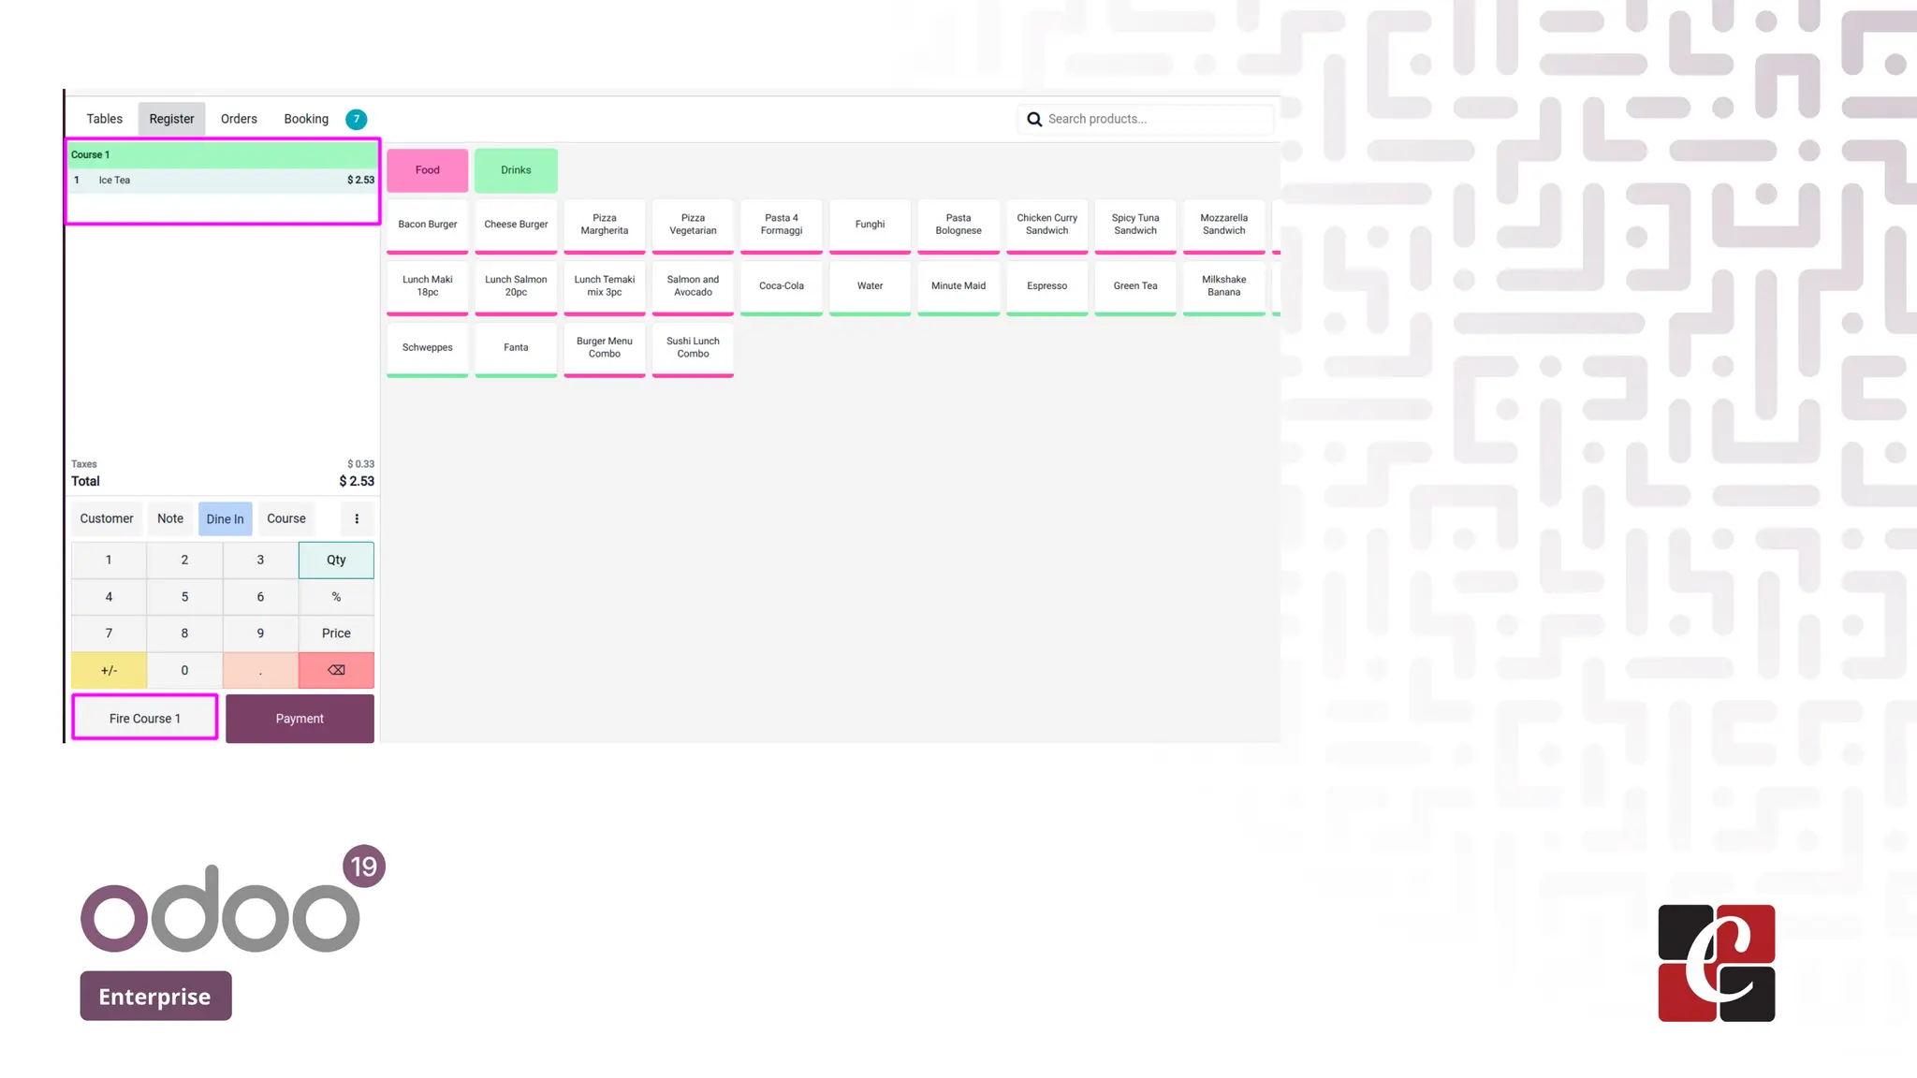Open the three-dot more actions menu
The image size is (1917, 1078).
pyautogui.click(x=356, y=518)
